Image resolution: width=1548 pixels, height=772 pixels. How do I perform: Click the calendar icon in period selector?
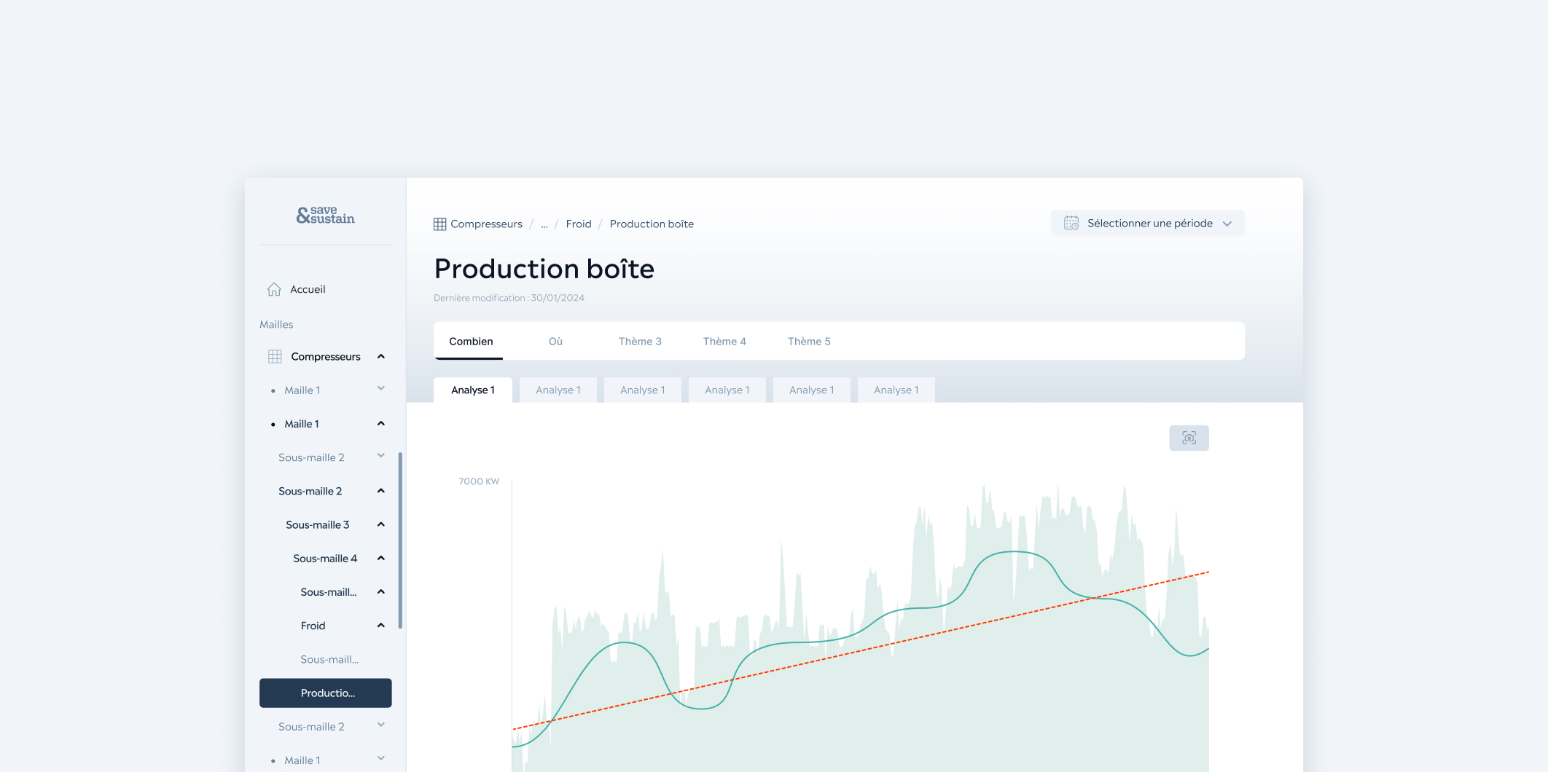tap(1071, 223)
